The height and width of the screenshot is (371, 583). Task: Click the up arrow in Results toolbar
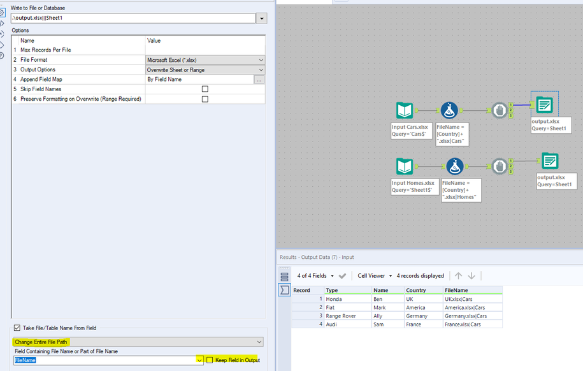[459, 276]
